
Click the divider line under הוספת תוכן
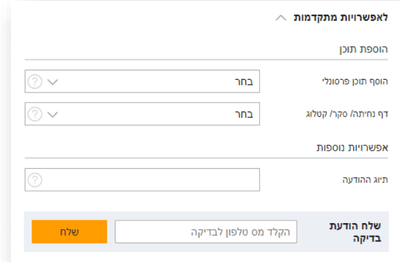point(207,60)
